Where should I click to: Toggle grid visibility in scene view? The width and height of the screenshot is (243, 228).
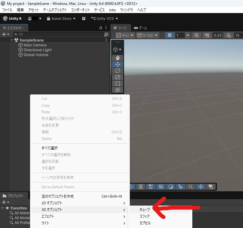170,35
